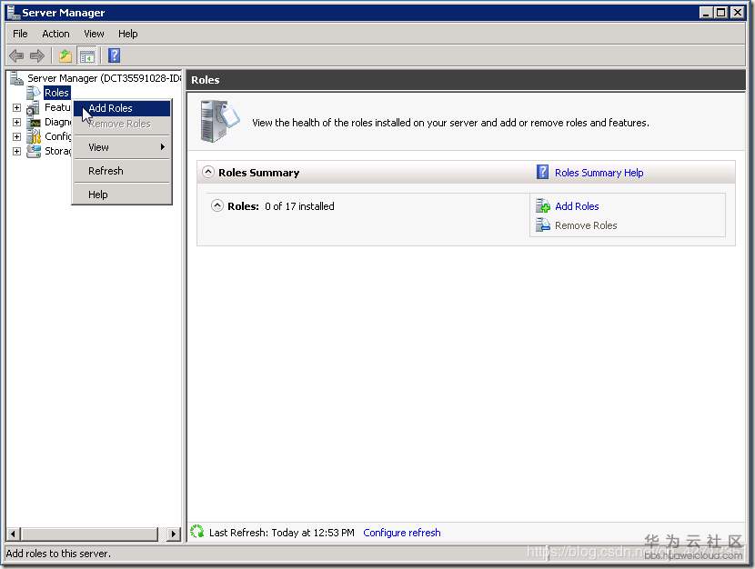
Task: Open the Roles Summary Help link
Action: 599,173
